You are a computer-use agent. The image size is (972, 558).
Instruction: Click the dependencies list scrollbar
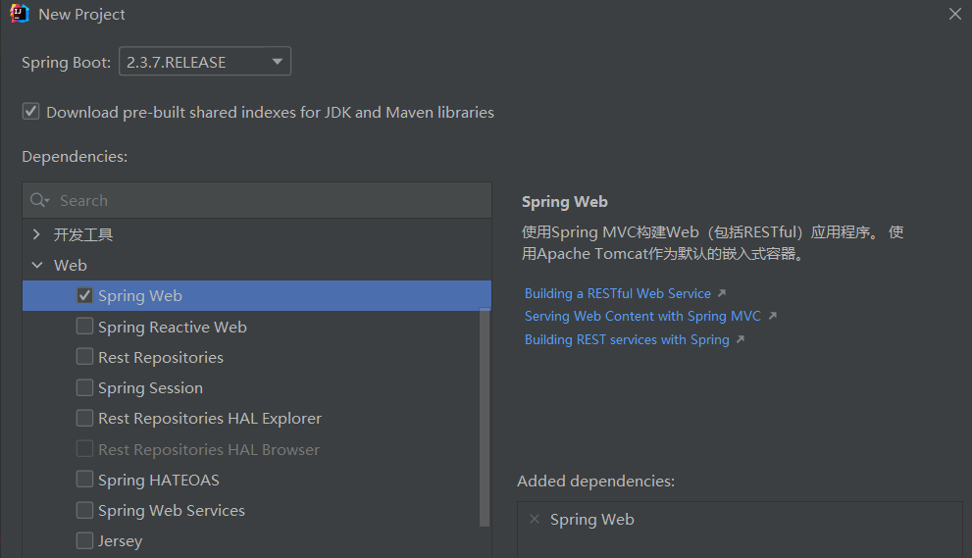(485, 419)
